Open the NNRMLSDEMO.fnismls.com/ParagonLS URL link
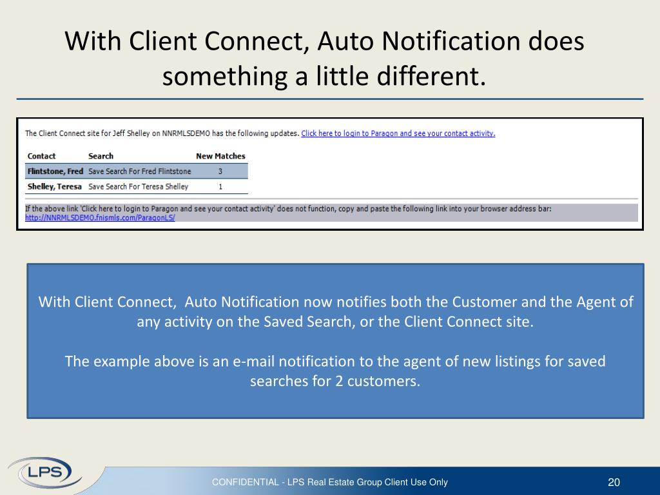This screenshot has width=660, height=495. (100, 218)
